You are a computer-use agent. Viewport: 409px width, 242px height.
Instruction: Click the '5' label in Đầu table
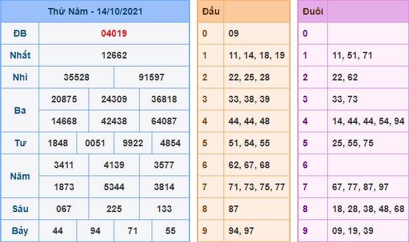(205, 143)
